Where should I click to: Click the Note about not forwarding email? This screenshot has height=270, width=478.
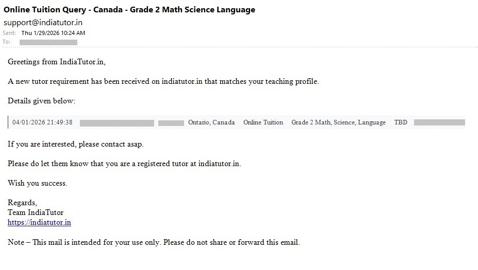[x=154, y=242]
